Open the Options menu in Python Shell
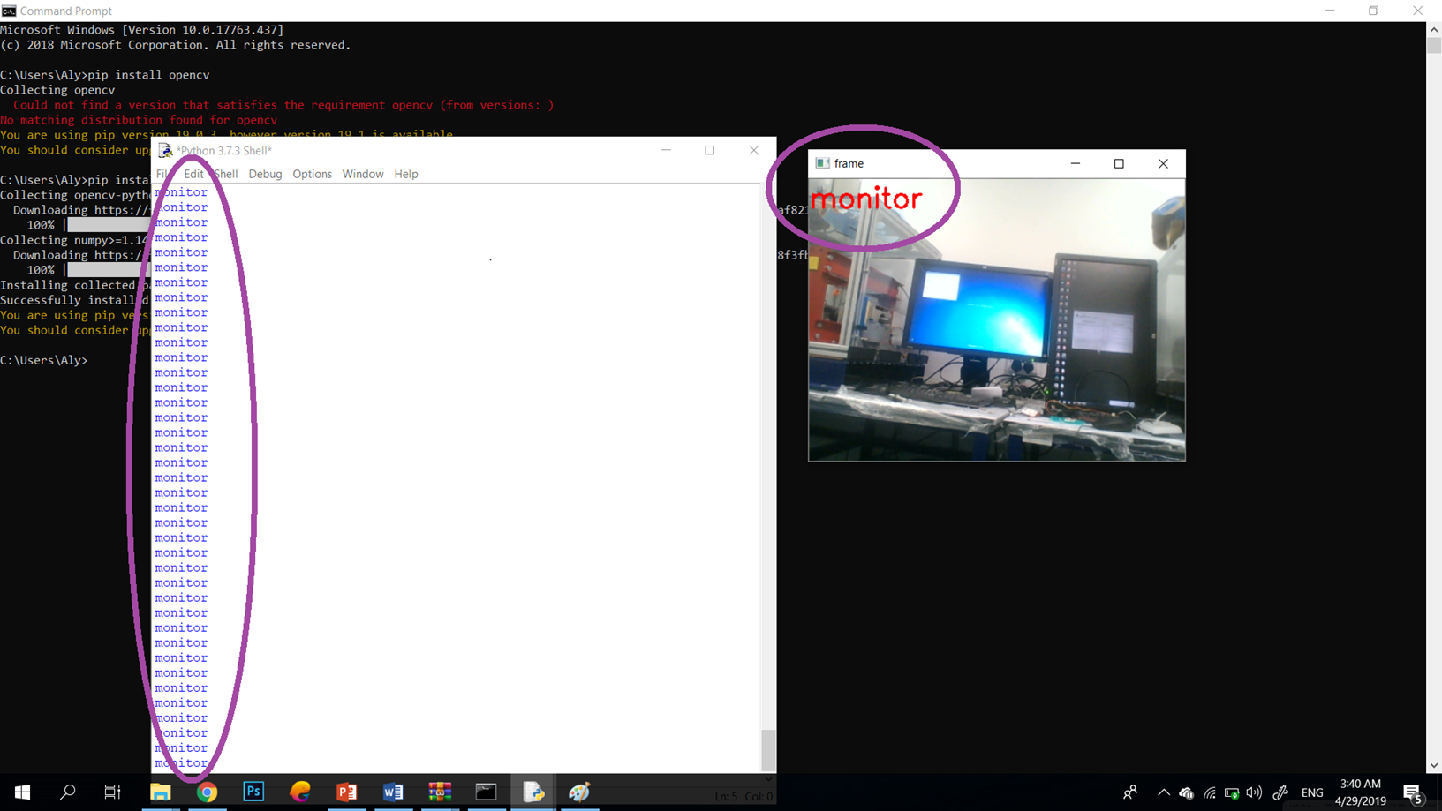 point(312,174)
